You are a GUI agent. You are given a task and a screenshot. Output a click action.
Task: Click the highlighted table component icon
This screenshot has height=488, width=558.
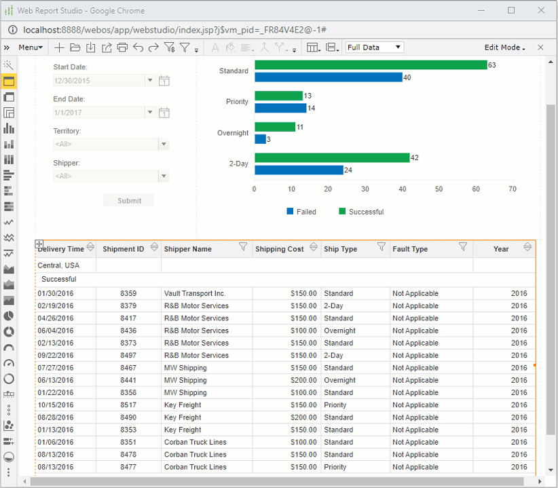pyautogui.click(x=9, y=81)
